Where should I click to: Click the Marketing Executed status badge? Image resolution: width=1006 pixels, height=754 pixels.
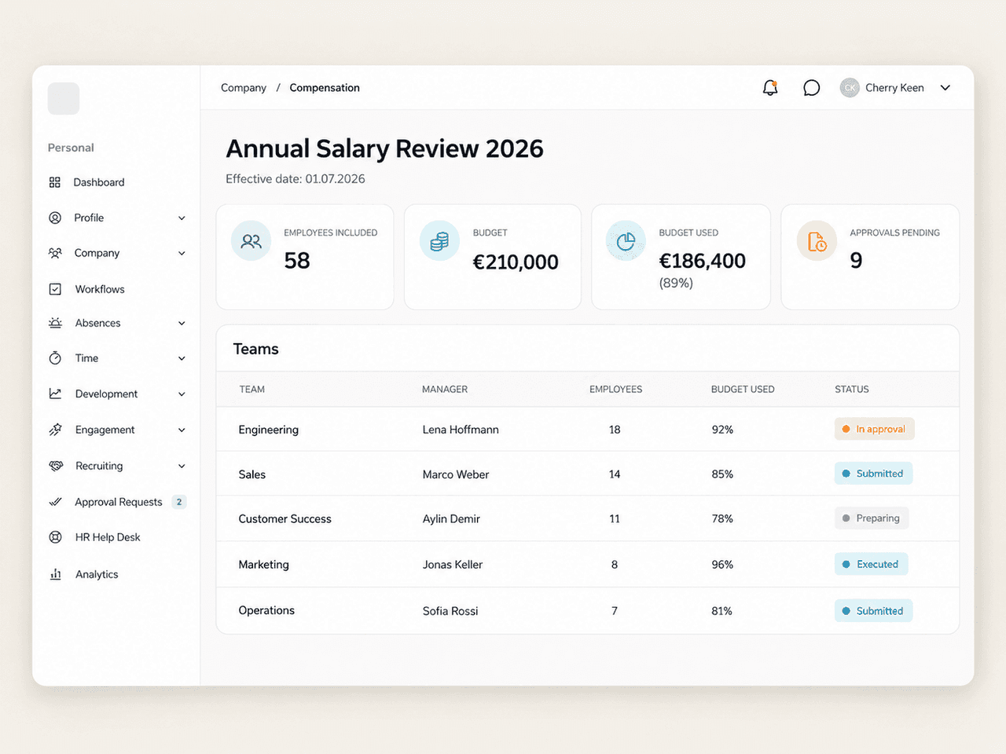pos(871,564)
